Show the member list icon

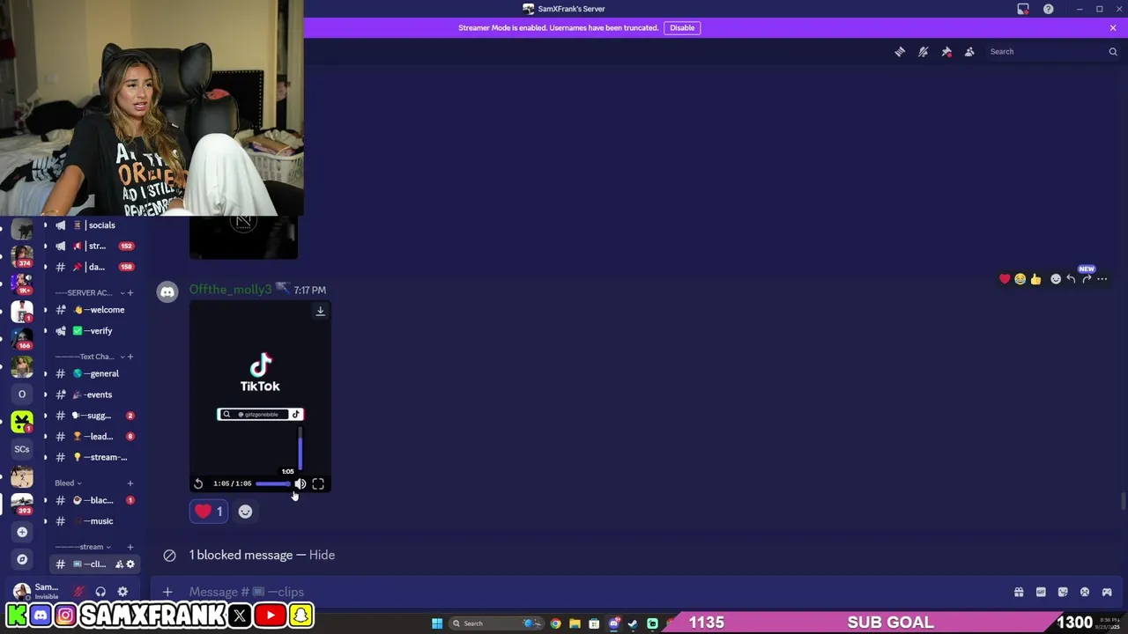(x=969, y=52)
